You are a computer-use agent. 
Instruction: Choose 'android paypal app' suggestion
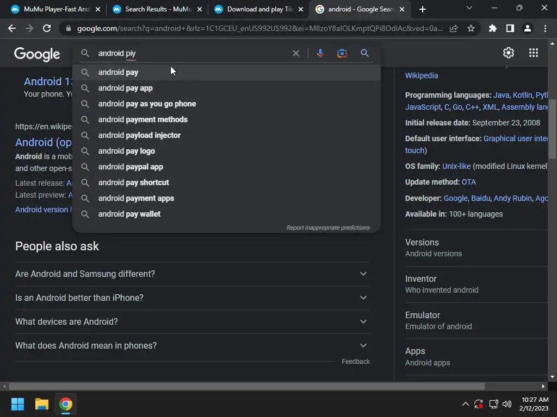click(227, 167)
